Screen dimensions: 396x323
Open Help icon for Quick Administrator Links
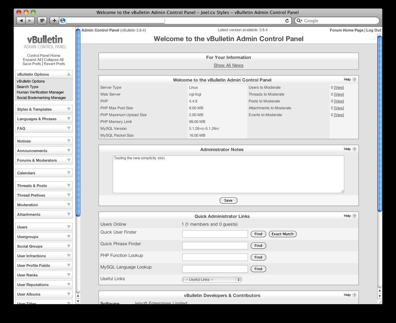[x=354, y=216]
